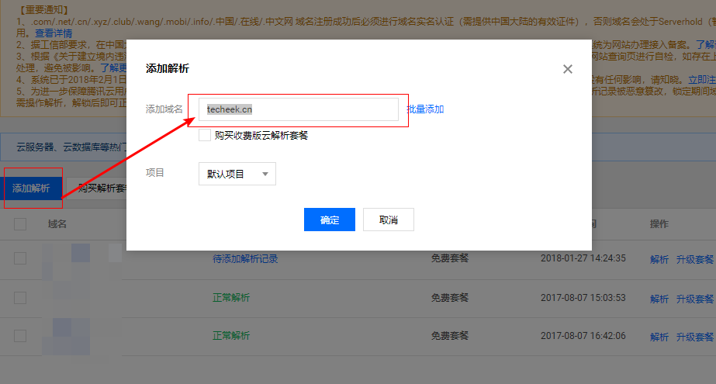This screenshot has height=384, width=716.
Task: Check the first domain row checkbox
Action: coord(20,258)
